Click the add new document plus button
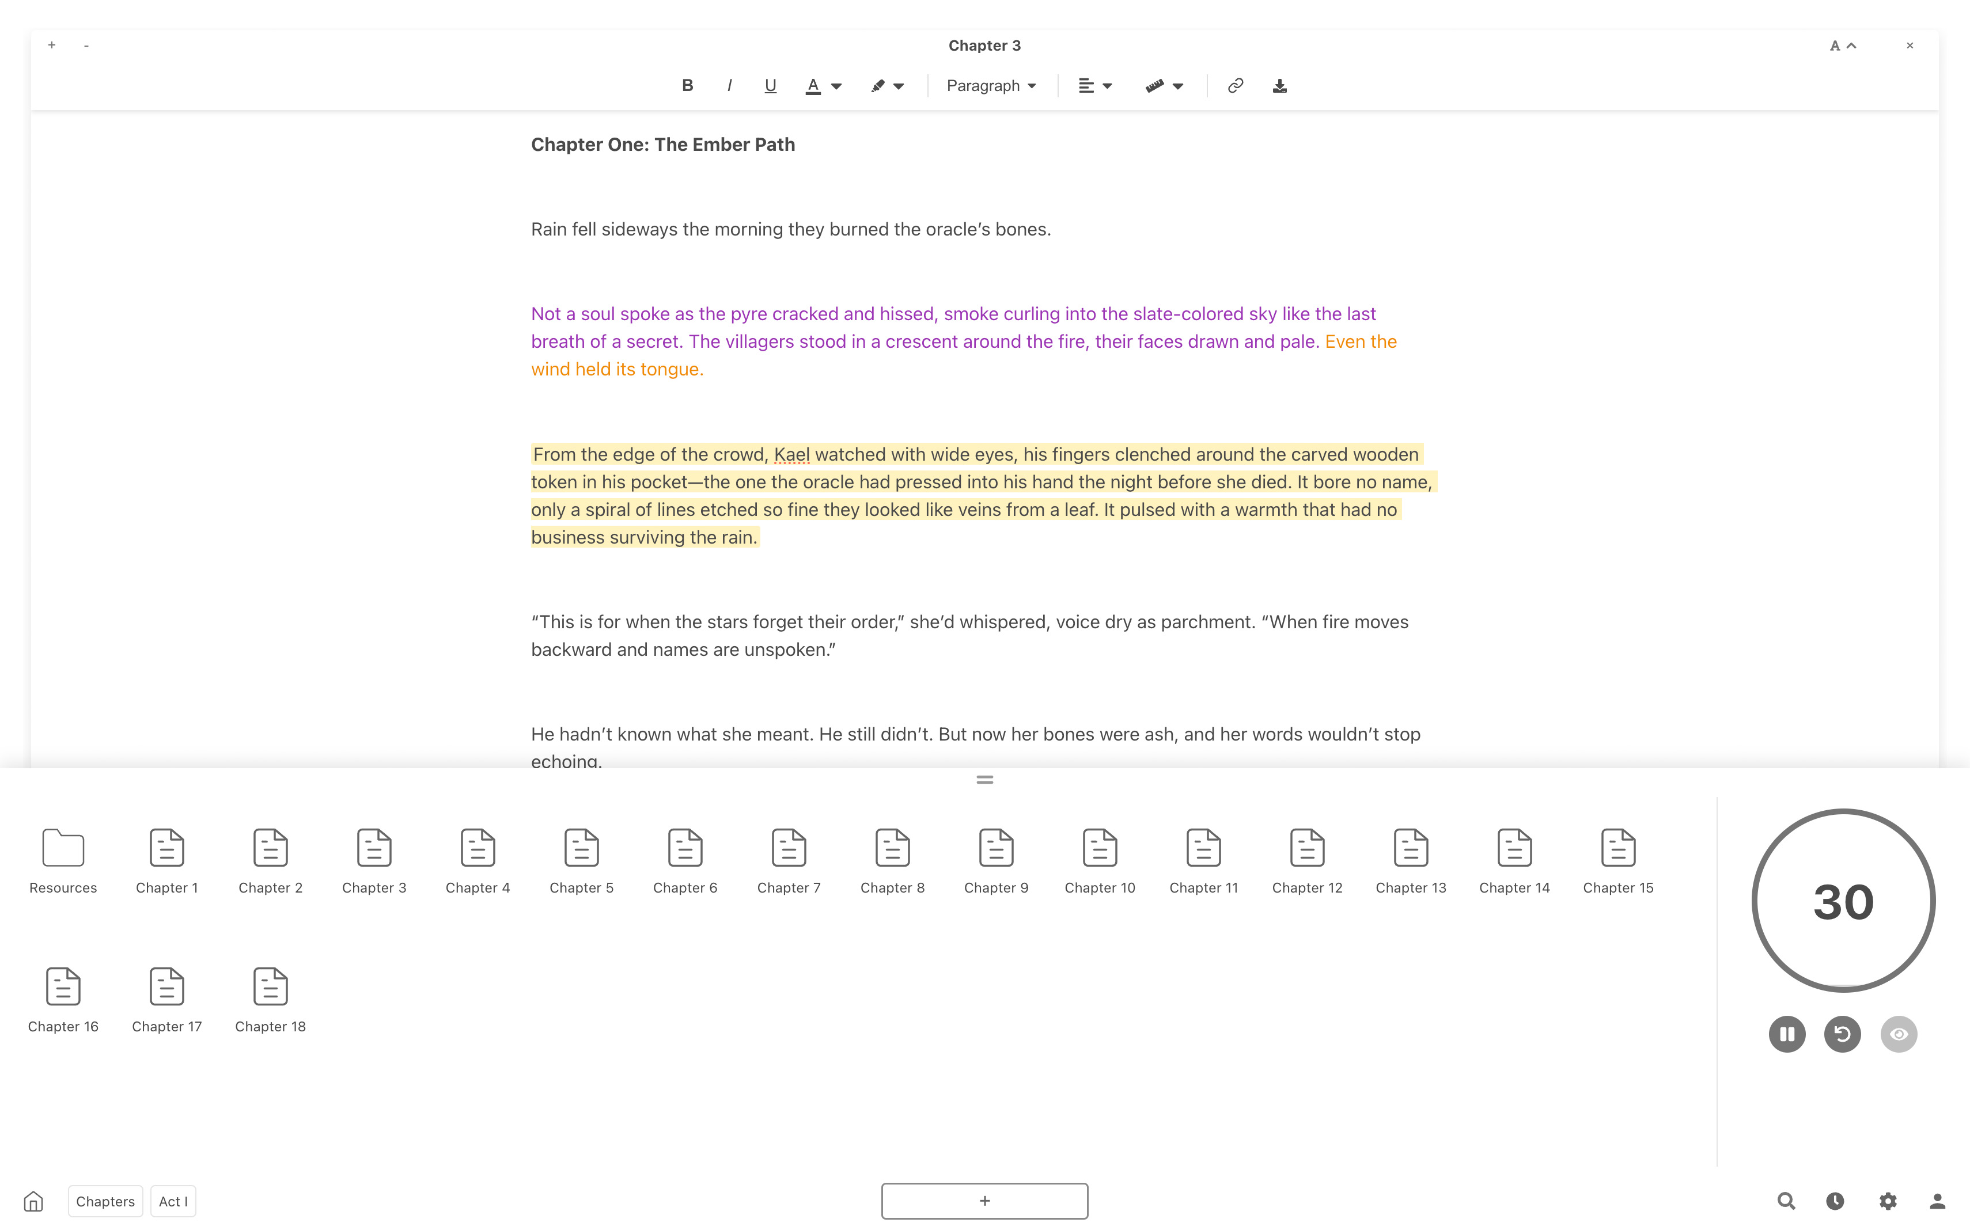 (984, 1201)
